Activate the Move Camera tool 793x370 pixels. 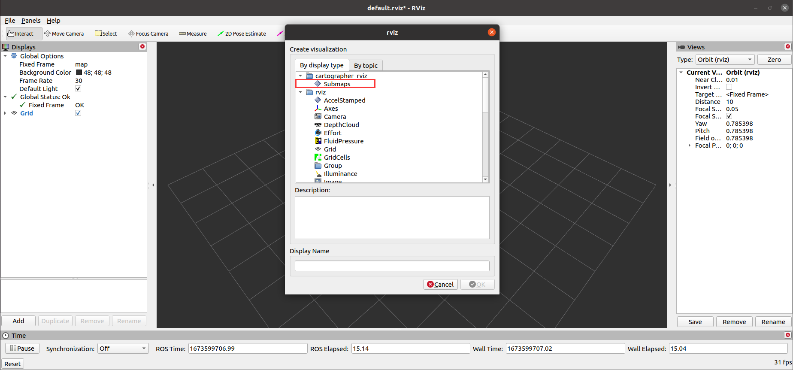click(x=64, y=33)
